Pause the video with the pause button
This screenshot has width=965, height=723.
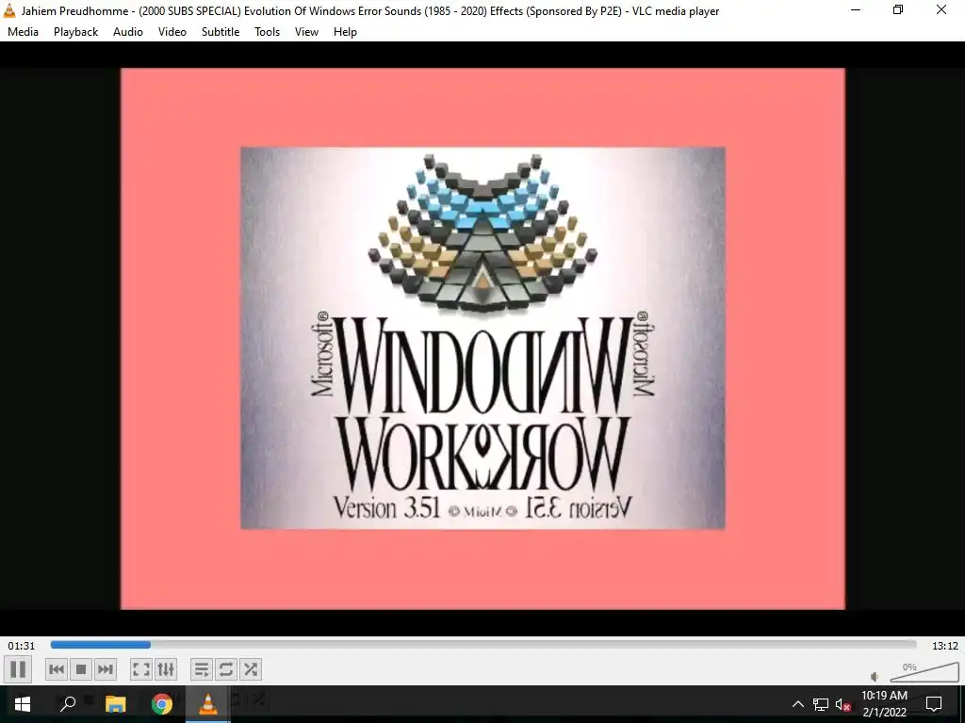[x=18, y=669]
